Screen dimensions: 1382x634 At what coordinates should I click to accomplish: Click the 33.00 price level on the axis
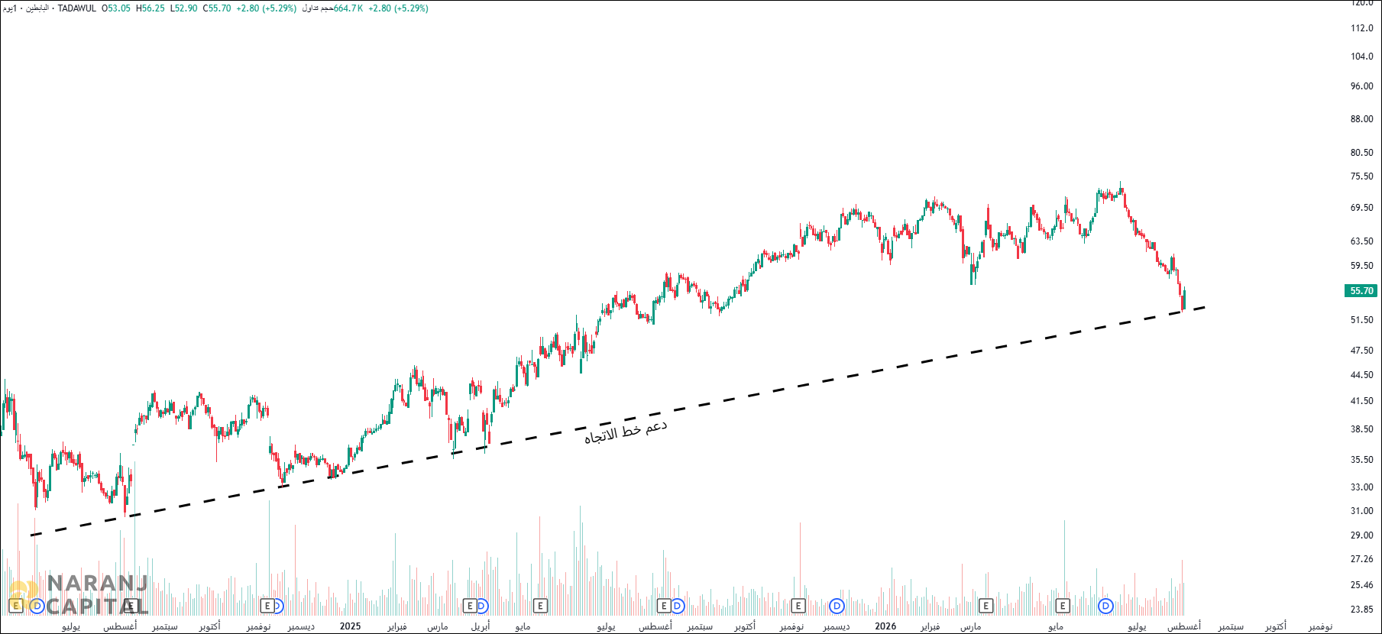[1362, 487]
